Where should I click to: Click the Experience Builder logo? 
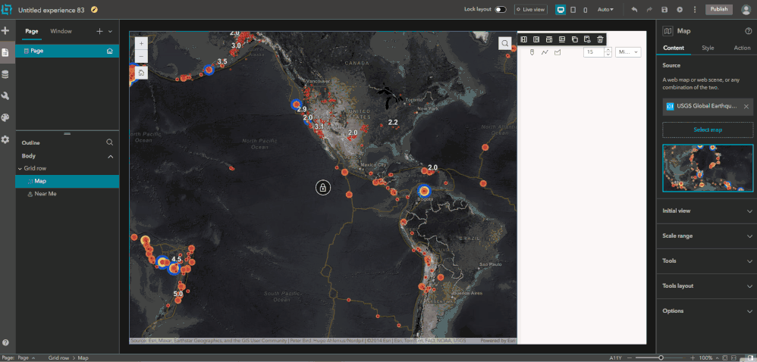(6, 9)
